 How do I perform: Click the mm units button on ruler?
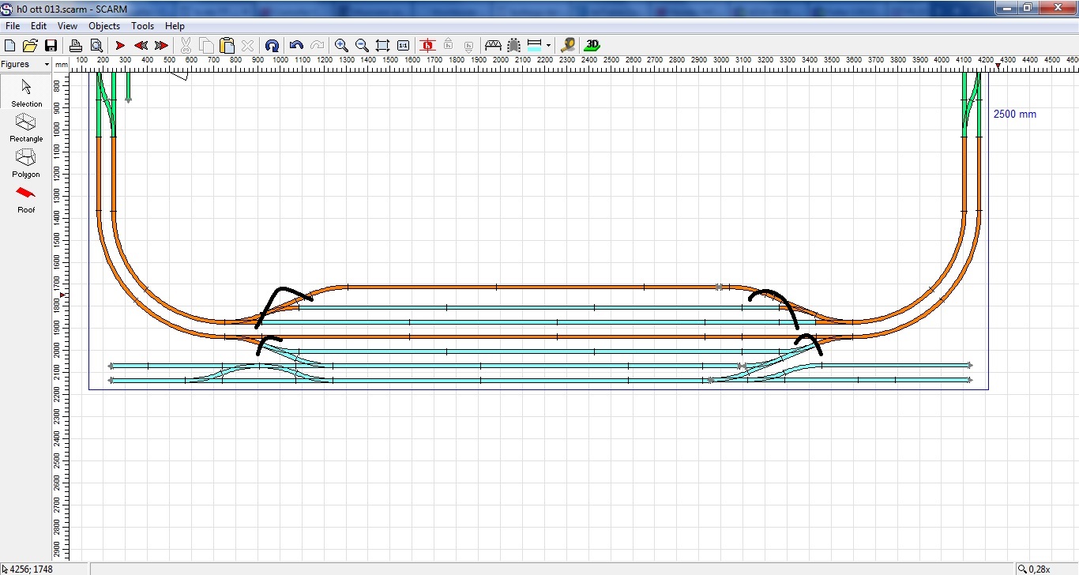pyautogui.click(x=62, y=64)
